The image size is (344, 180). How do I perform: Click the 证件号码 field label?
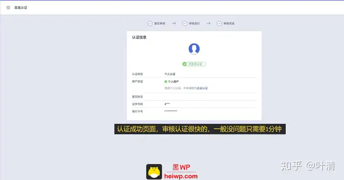137,104
